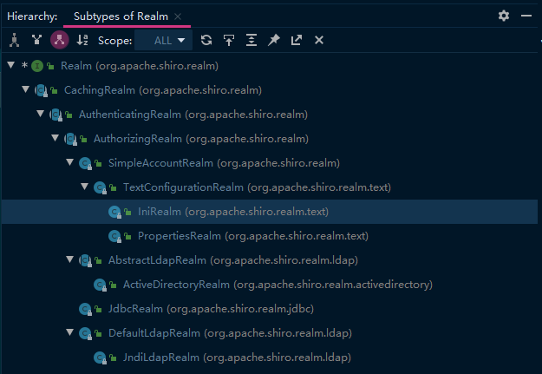Toggle the subtypes hierarchy button
The width and height of the screenshot is (542, 374).
60,40
